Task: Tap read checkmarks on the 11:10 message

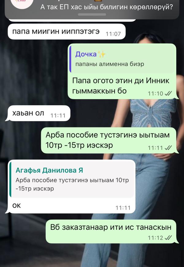Action: (168, 93)
